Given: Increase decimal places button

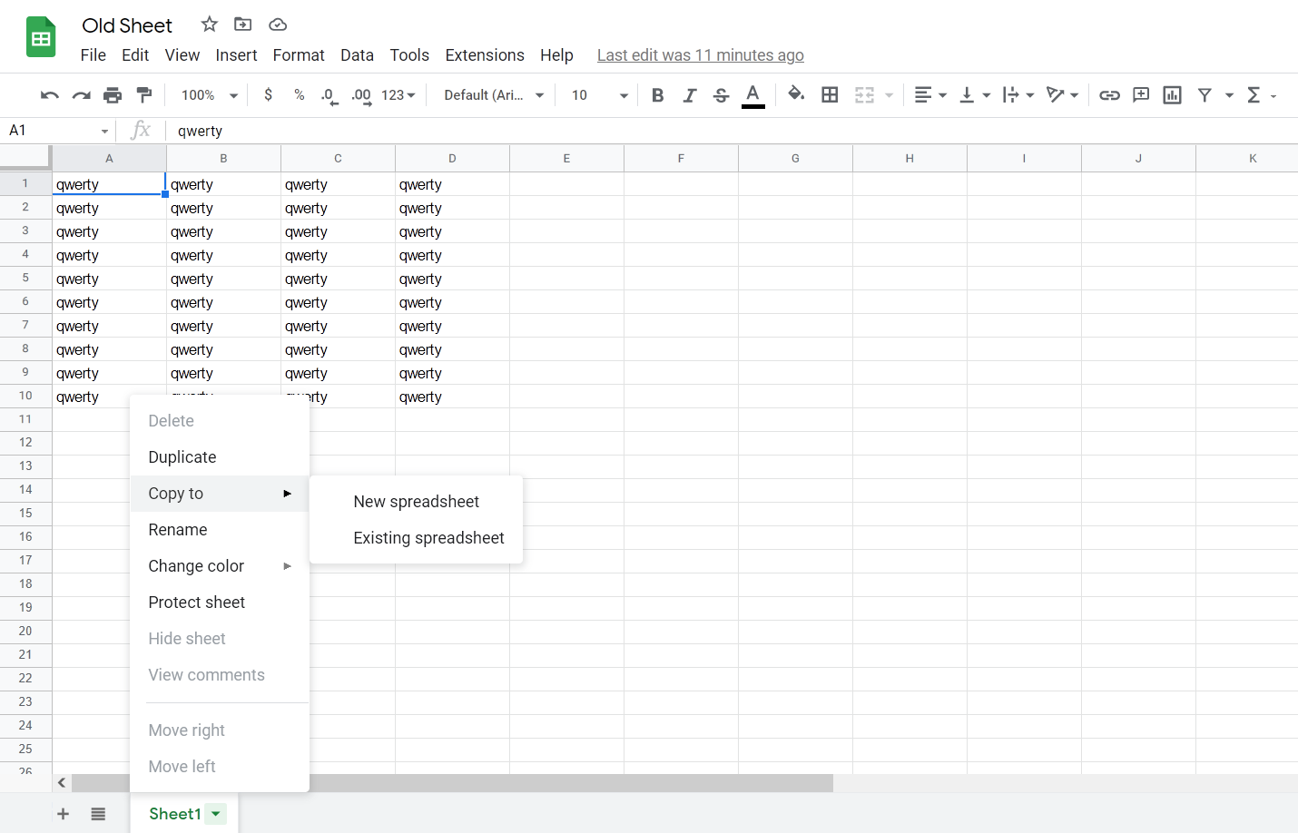Looking at the screenshot, I should coord(361,95).
